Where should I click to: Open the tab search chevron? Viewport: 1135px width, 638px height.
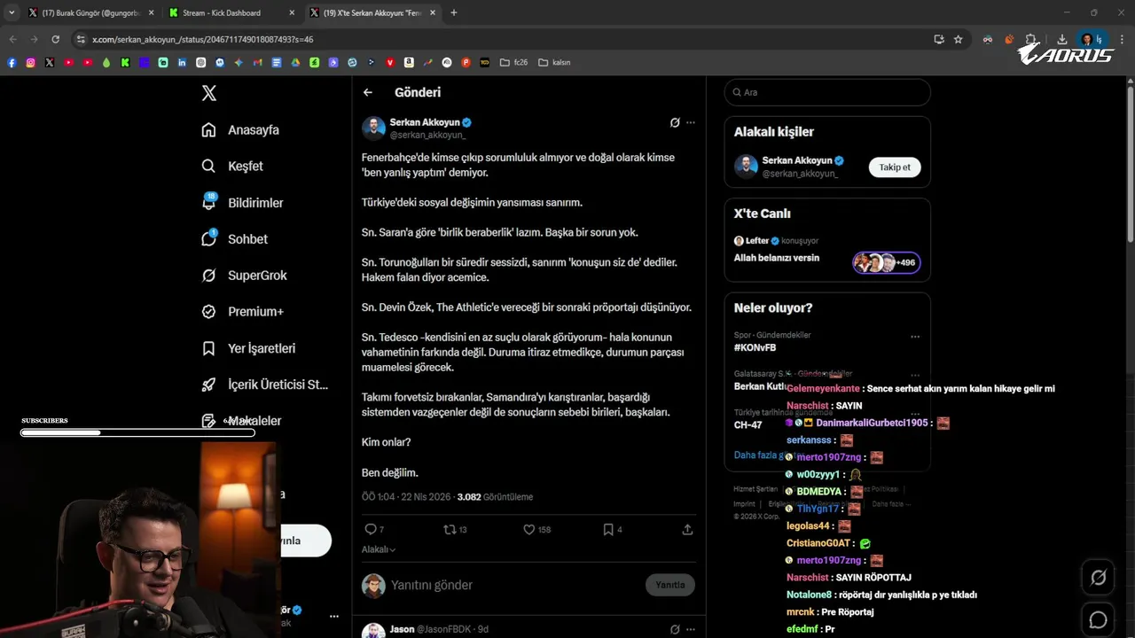[x=12, y=12]
